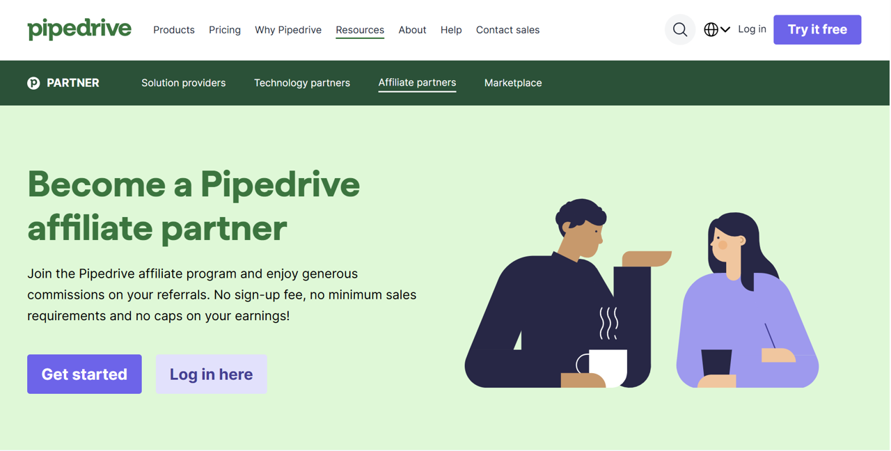Open the Contact sales page
Viewport: 891px width, 451px height.
507,30
